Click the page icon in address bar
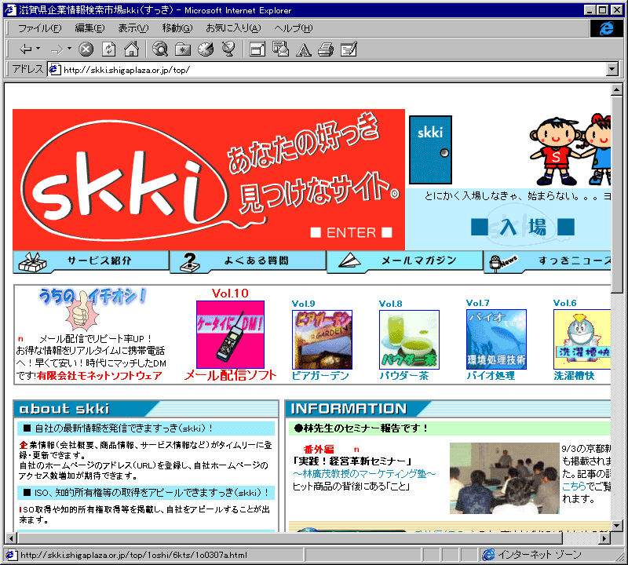The height and width of the screenshot is (565, 628). click(54, 70)
